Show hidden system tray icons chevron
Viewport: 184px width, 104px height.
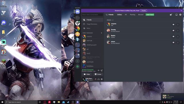(160, 102)
